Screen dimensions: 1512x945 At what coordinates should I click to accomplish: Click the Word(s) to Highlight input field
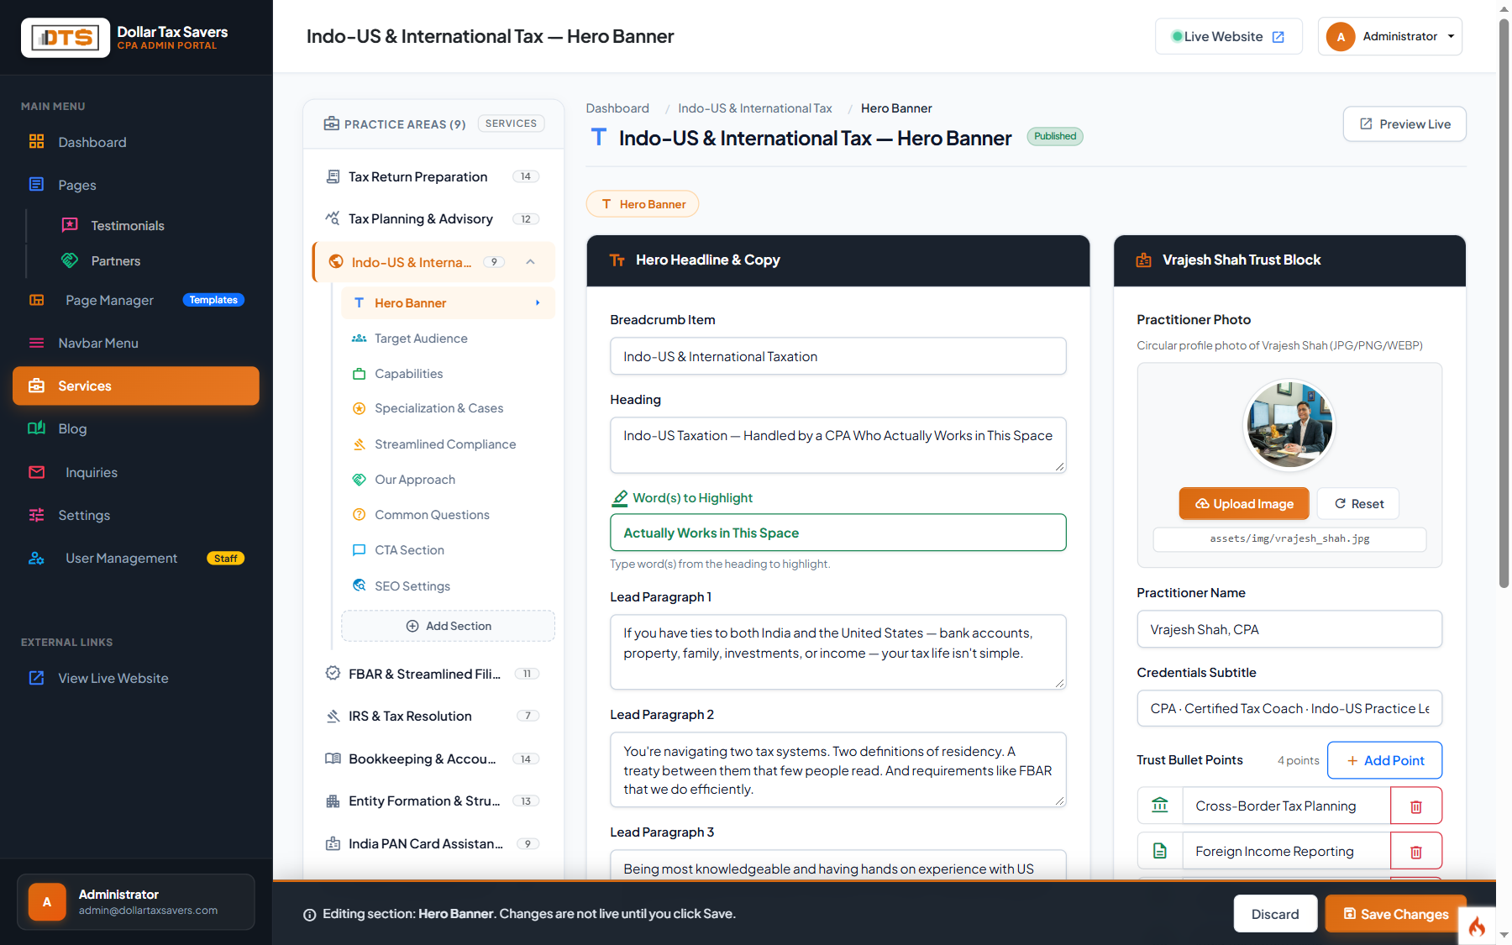pos(837,533)
